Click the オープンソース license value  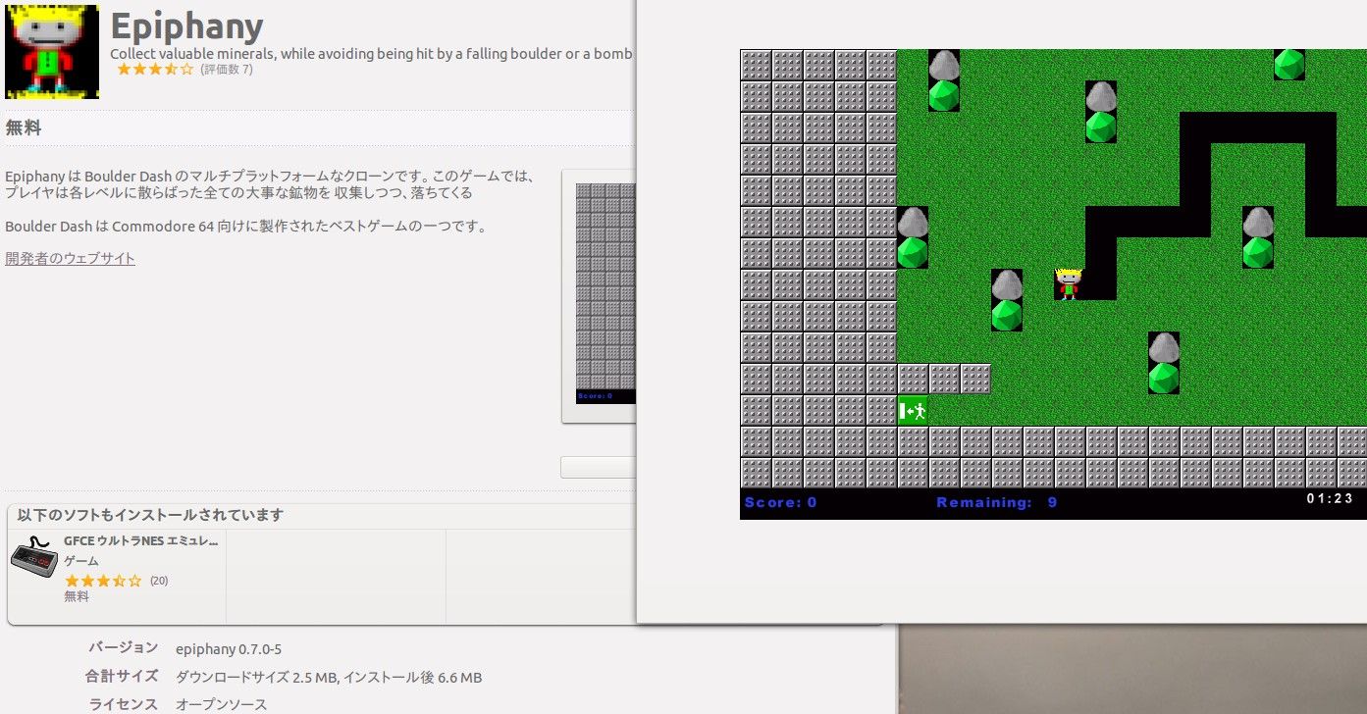point(221,705)
